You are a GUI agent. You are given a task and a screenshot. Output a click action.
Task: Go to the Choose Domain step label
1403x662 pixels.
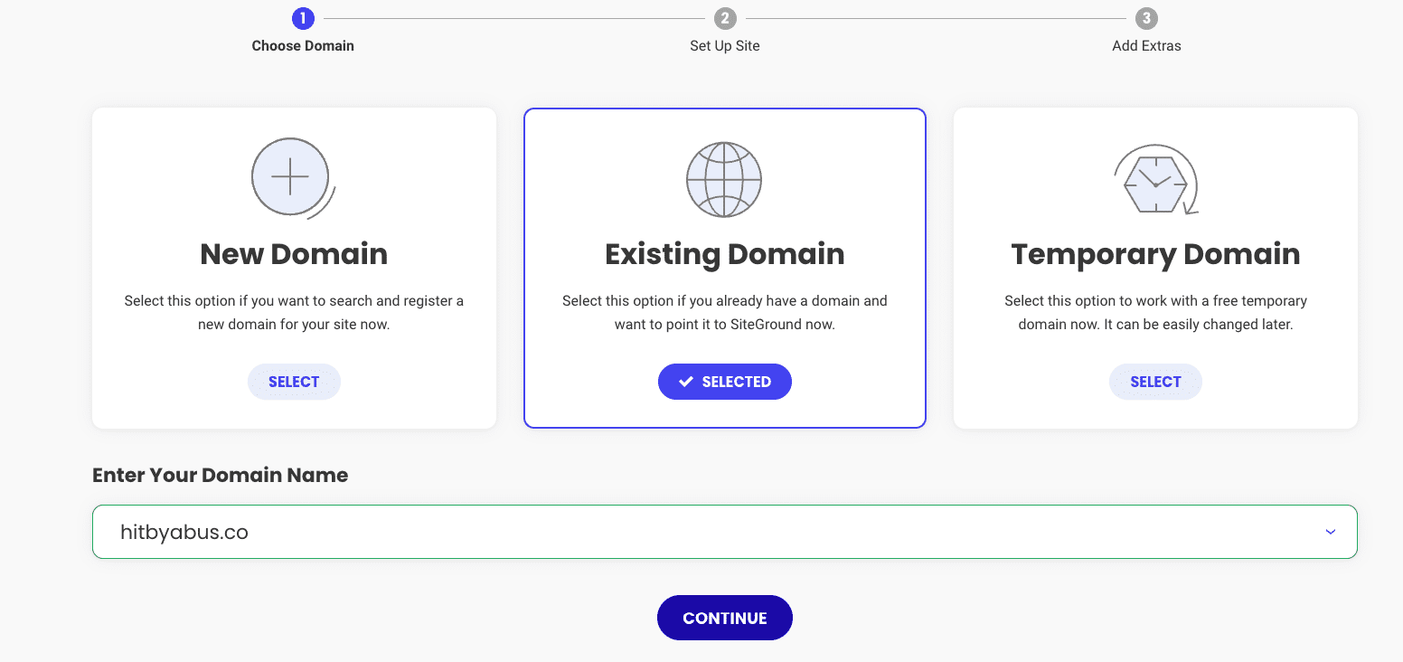tap(303, 46)
